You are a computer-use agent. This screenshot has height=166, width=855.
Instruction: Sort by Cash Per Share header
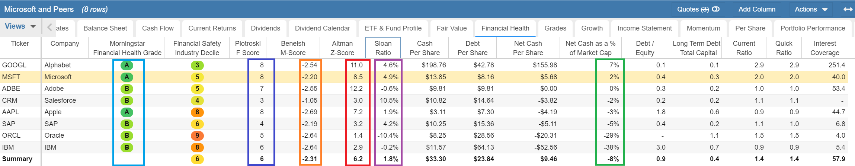[x=425, y=48]
